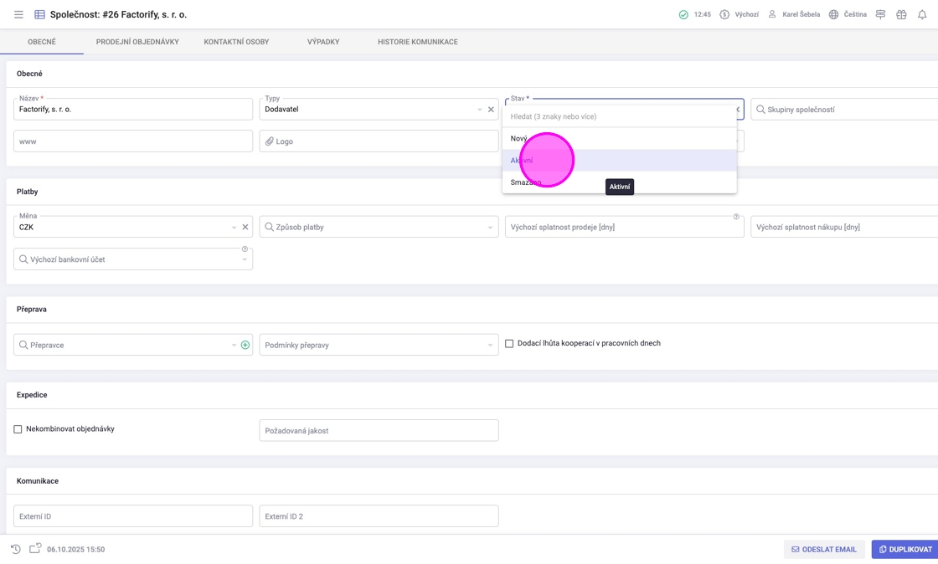Click the green plus icon beside Přepravce
Viewport: 938px width, 564px height.
point(245,345)
